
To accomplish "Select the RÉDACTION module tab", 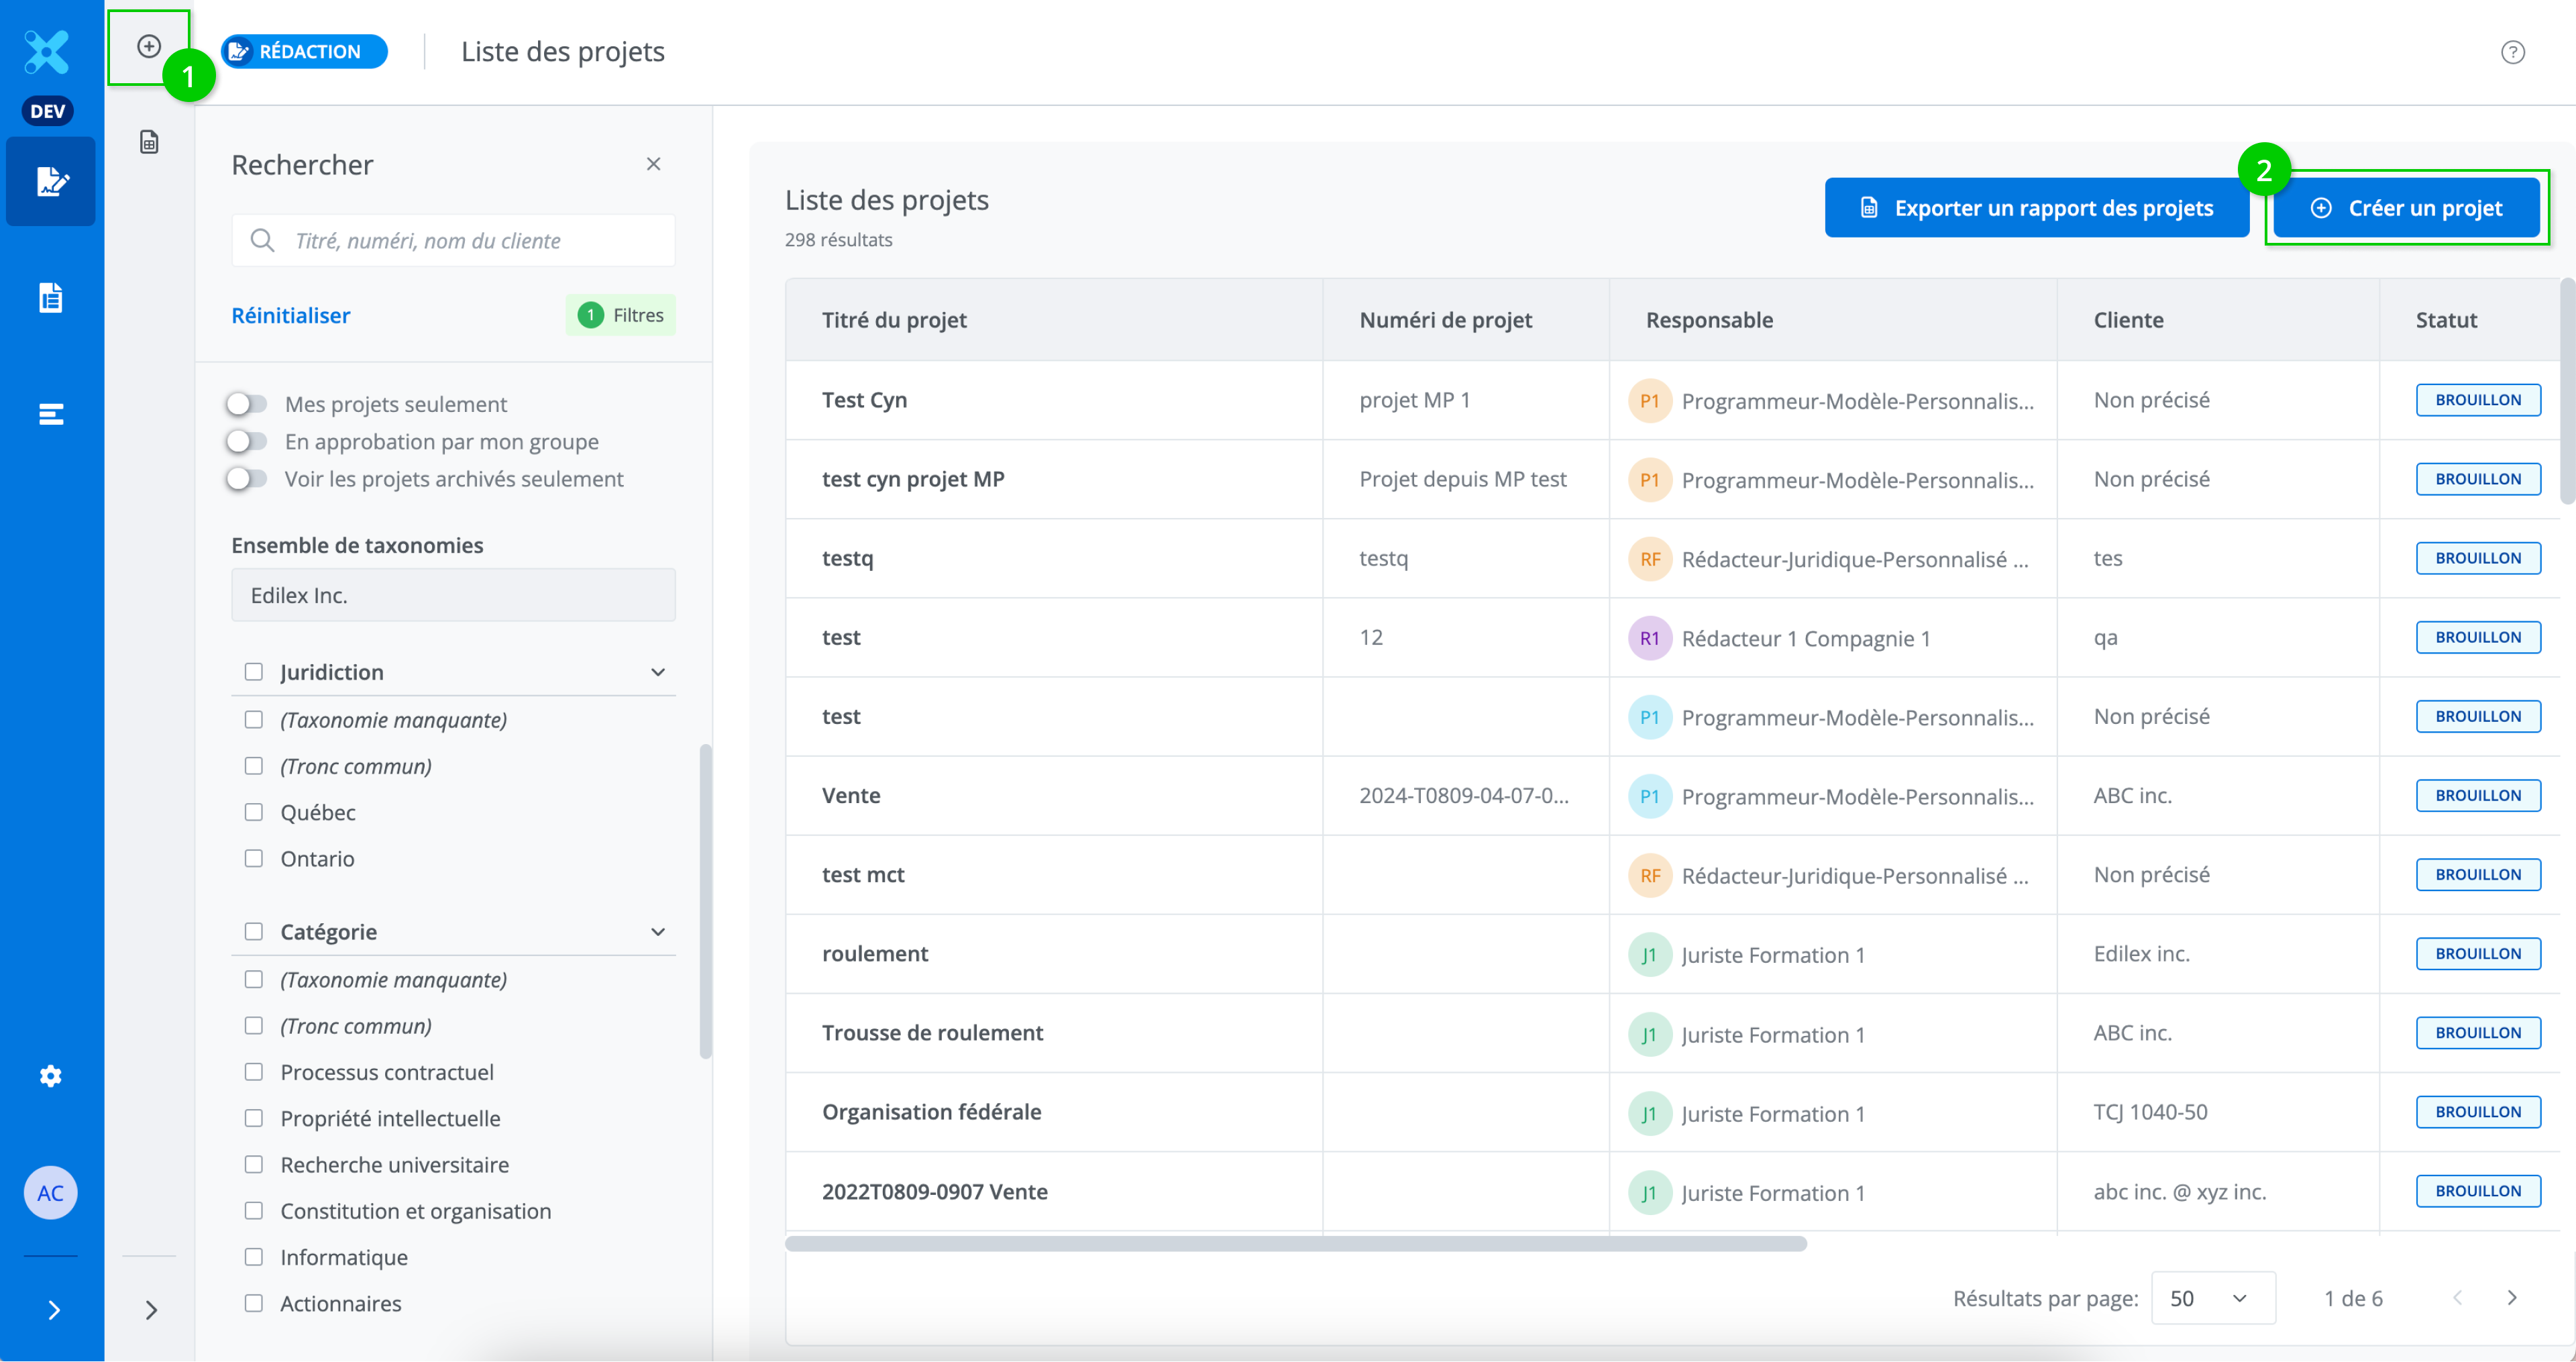I will (x=305, y=52).
